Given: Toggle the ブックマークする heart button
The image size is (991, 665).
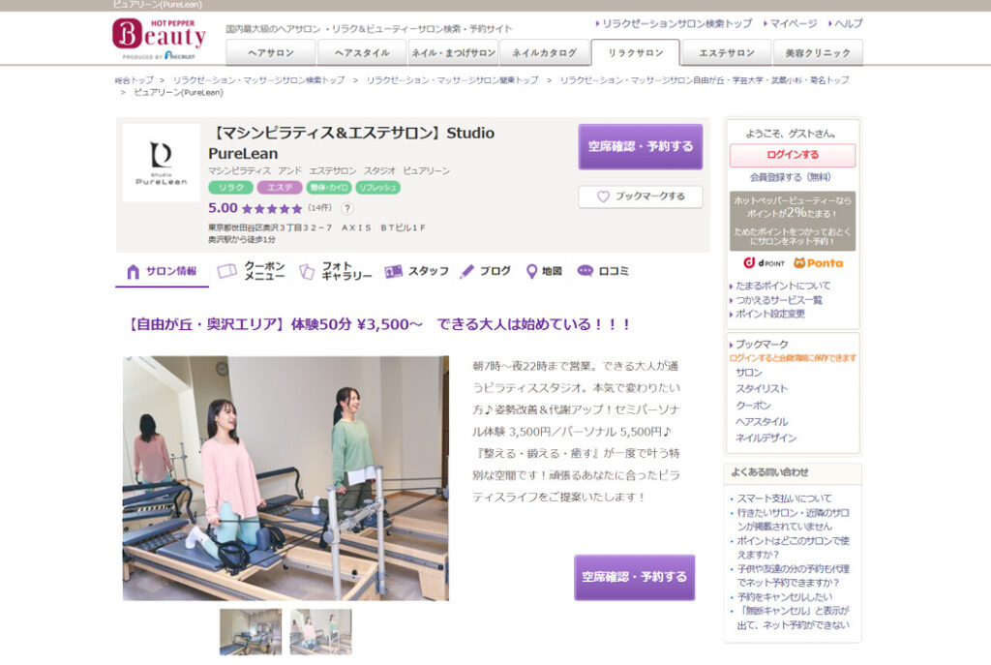Looking at the screenshot, I should tap(640, 196).
